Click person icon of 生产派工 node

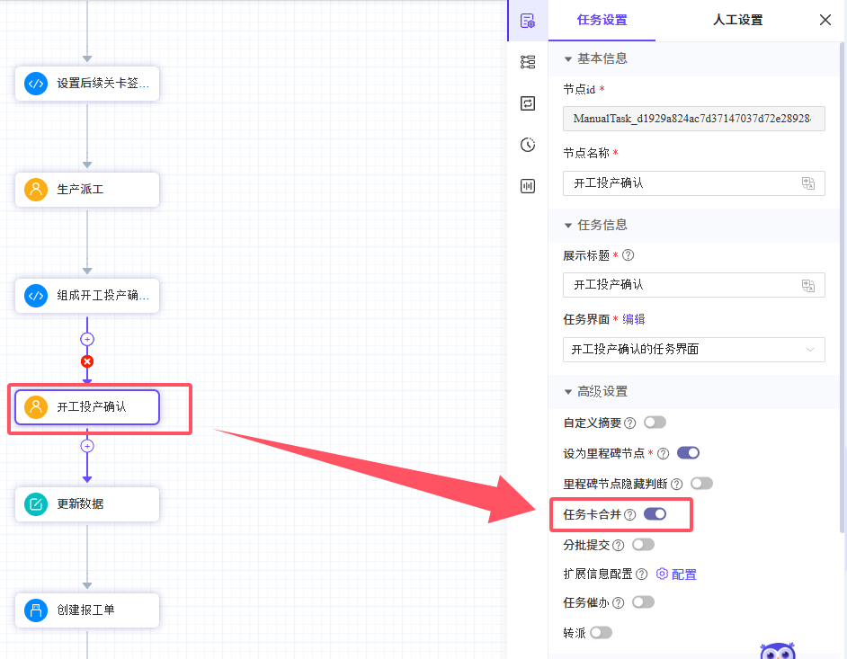36,190
